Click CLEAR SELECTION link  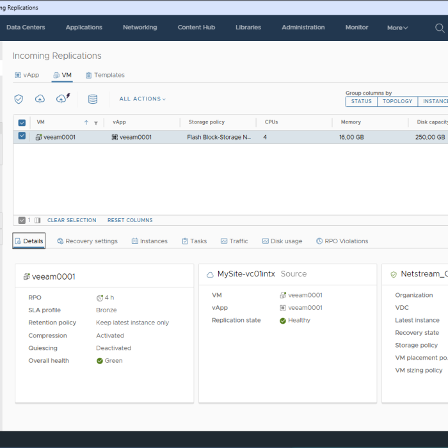pyautogui.click(x=72, y=220)
